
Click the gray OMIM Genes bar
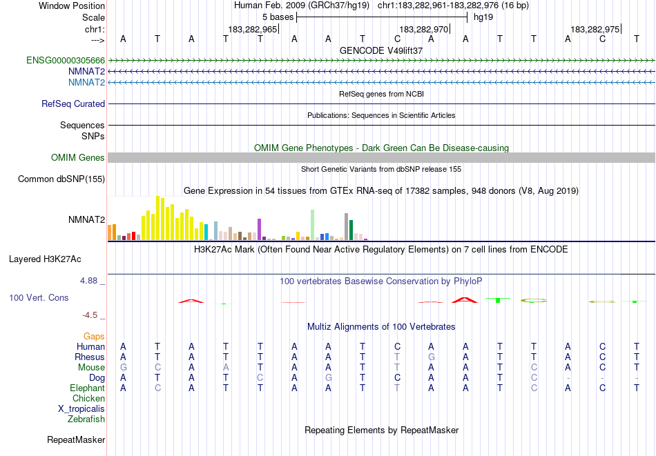[382, 157]
